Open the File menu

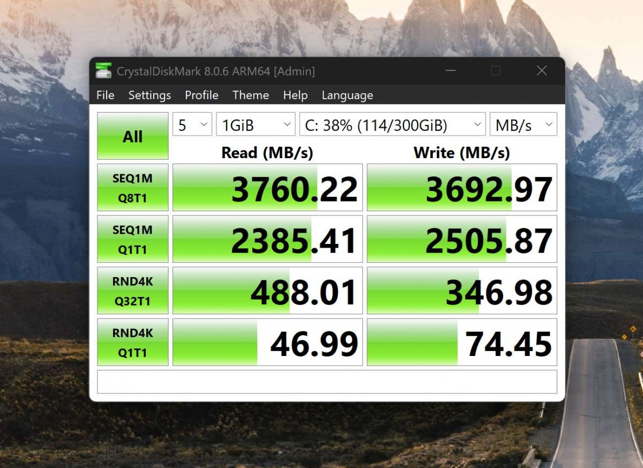[105, 95]
